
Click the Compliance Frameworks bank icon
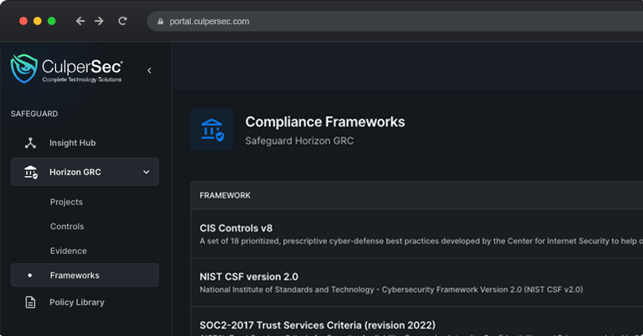[x=211, y=130]
